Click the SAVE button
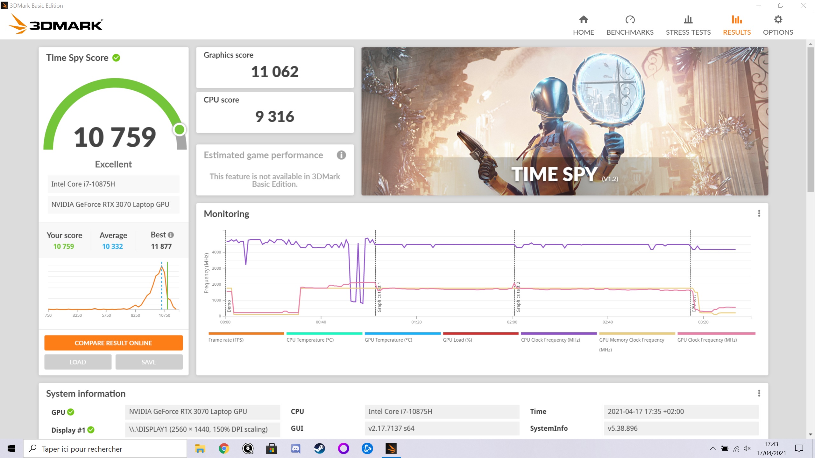This screenshot has height=458, width=815. (149, 362)
